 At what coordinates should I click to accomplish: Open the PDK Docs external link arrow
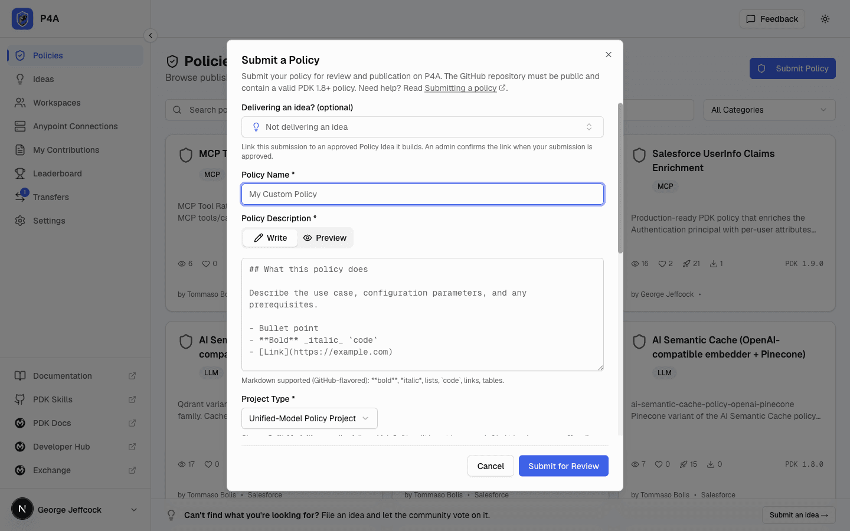(132, 423)
